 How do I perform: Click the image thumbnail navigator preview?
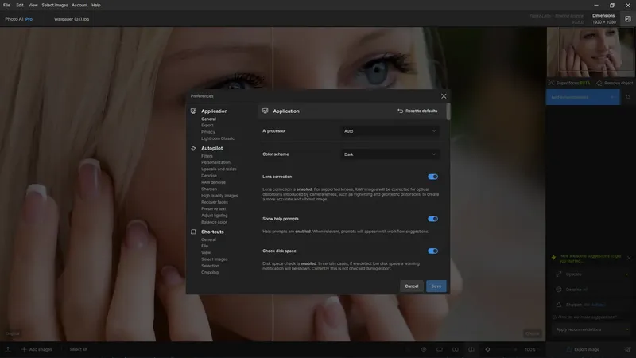[590, 52]
